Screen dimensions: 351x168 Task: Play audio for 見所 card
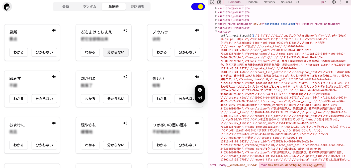(x=54, y=30)
